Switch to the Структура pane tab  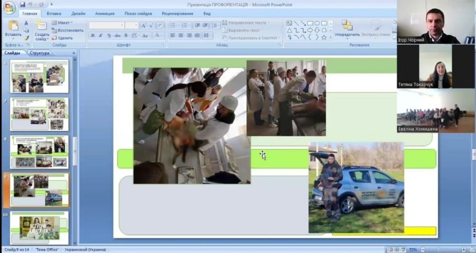point(40,53)
